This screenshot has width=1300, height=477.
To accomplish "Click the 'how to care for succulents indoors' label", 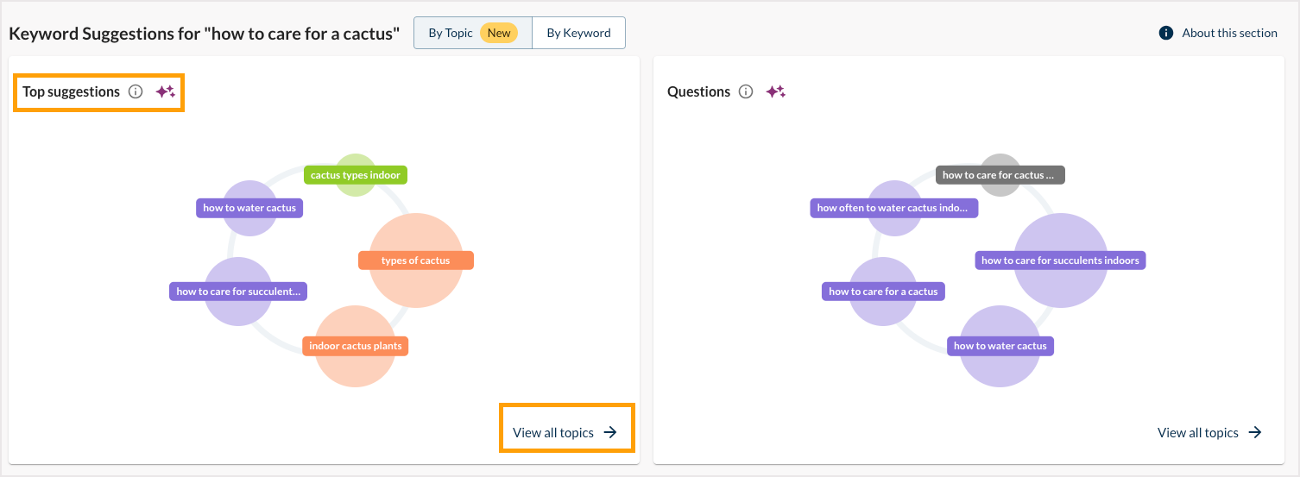I will pyautogui.click(x=1060, y=260).
